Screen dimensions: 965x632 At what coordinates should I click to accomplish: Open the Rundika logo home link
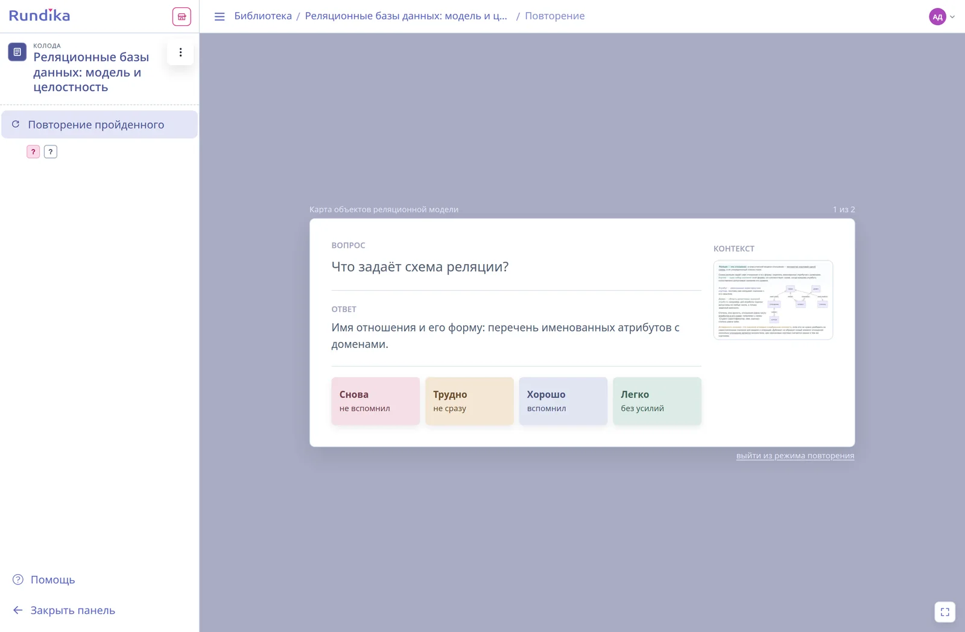(39, 16)
